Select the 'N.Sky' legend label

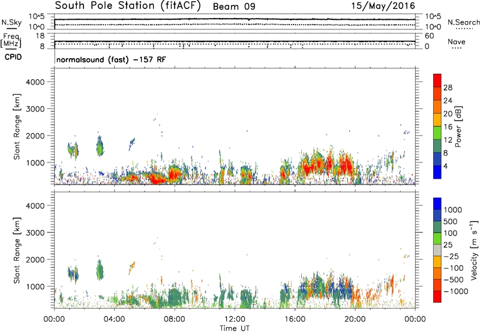pyautogui.click(x=11, y=22)
